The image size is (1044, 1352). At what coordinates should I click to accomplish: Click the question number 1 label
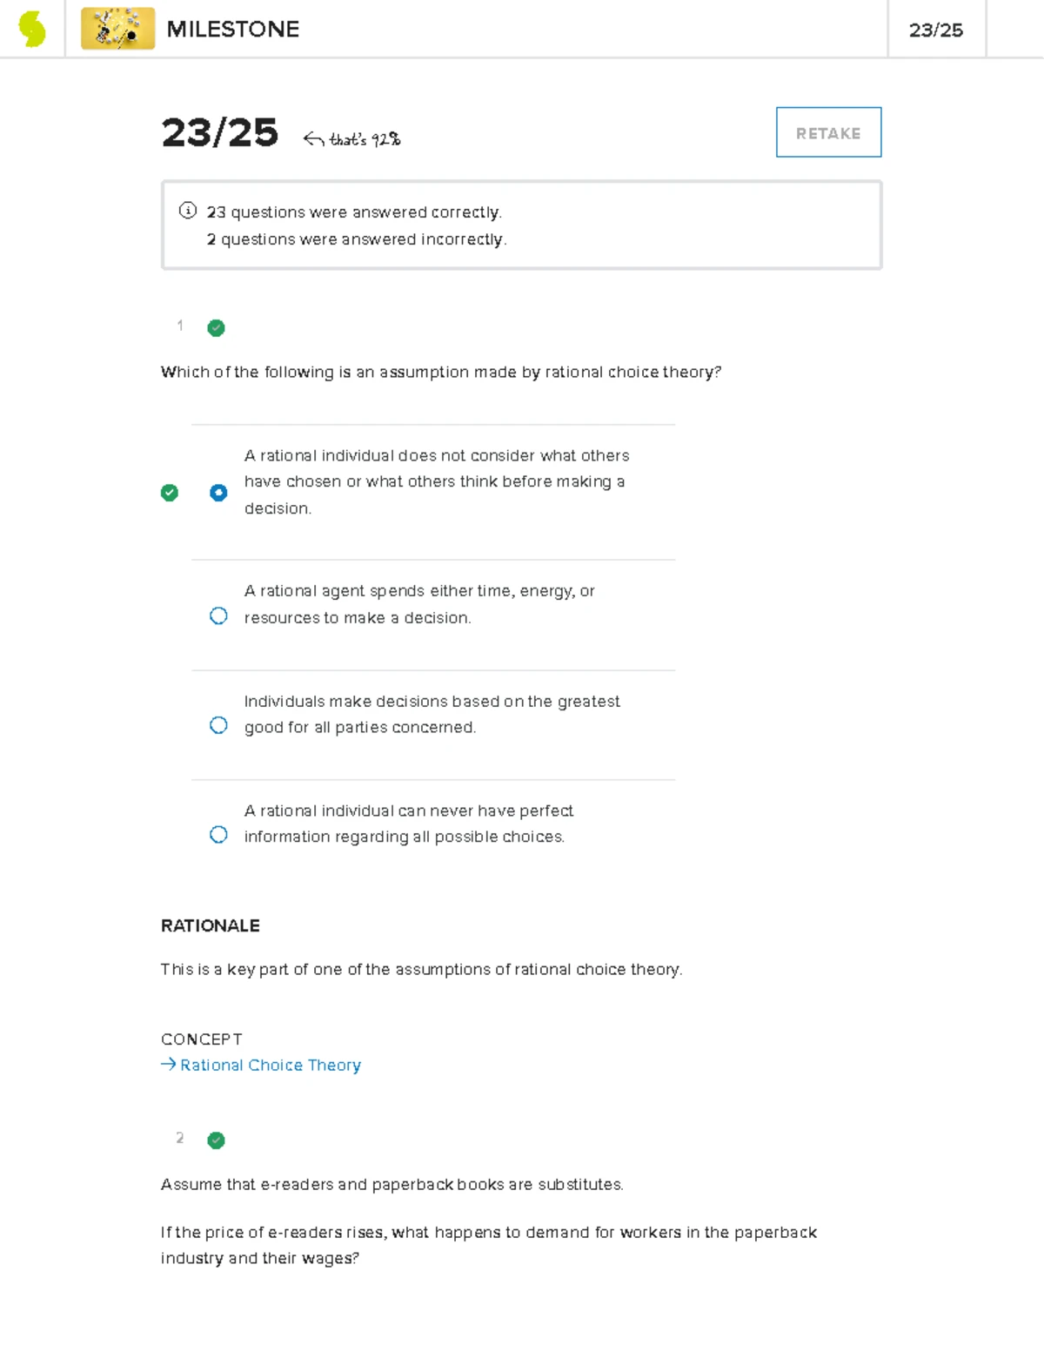[x=180, y=326]
